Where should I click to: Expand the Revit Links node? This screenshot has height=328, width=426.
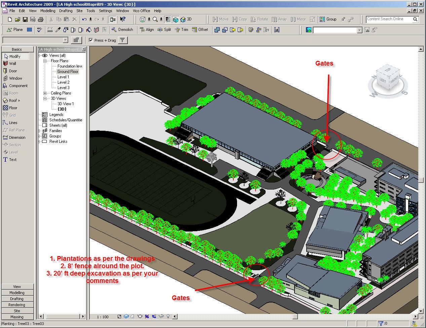pos(39,141)
